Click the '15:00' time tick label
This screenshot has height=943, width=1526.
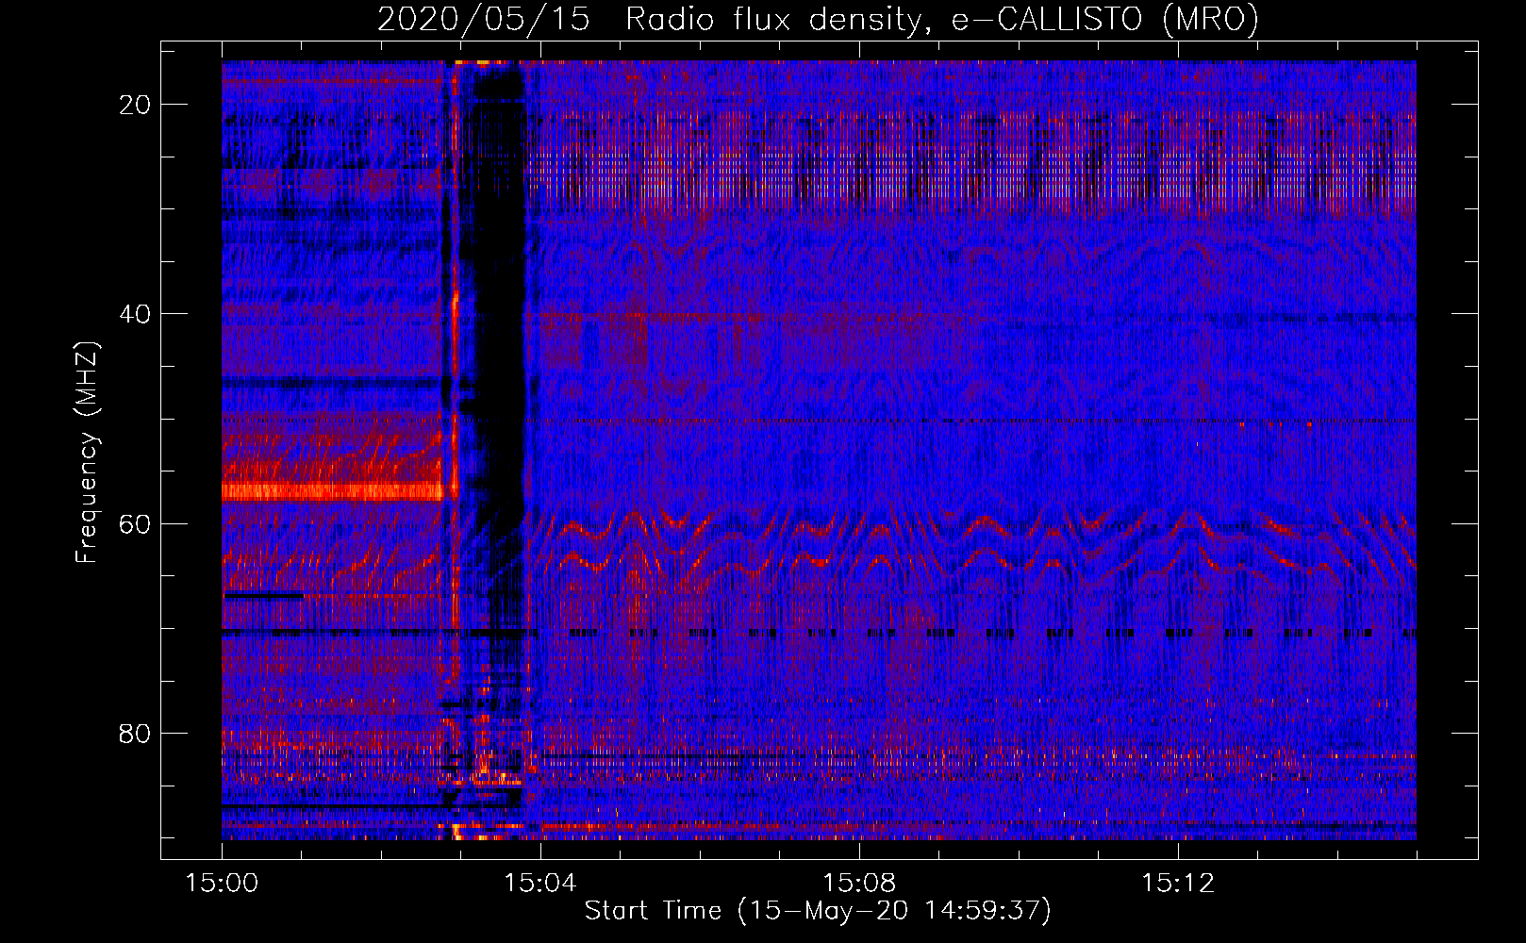(x=223, y=884)
